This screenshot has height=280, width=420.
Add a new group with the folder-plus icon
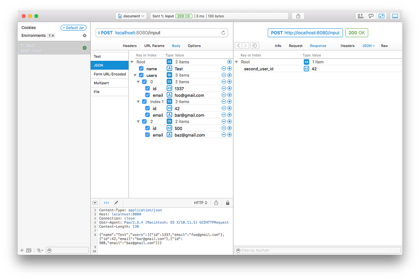pyautogui.click(x=29, y=250)
